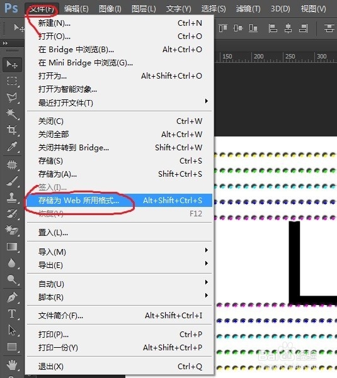Click the Photoshop Ps logo
Viewport: 337px width, 378px height.
click(x=11, y=8)
